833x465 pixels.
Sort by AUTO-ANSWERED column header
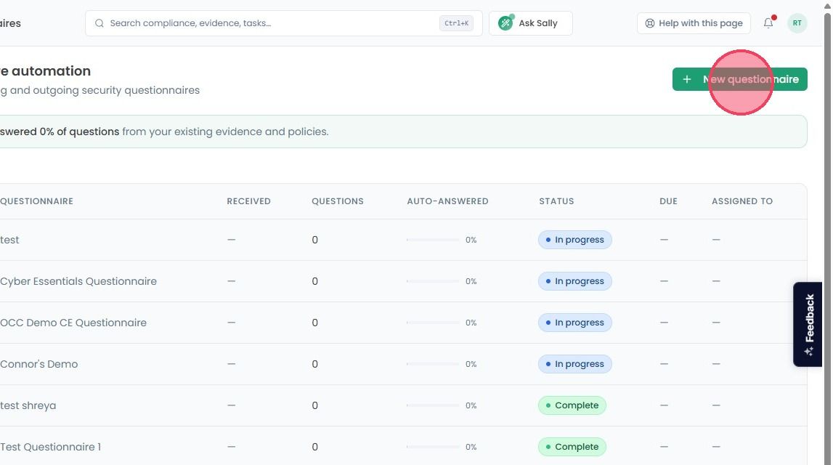tap(447, 201)
